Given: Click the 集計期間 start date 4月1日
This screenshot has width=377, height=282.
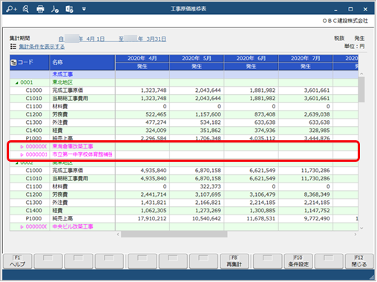Looking at the screenshot, I should point(96,39).
